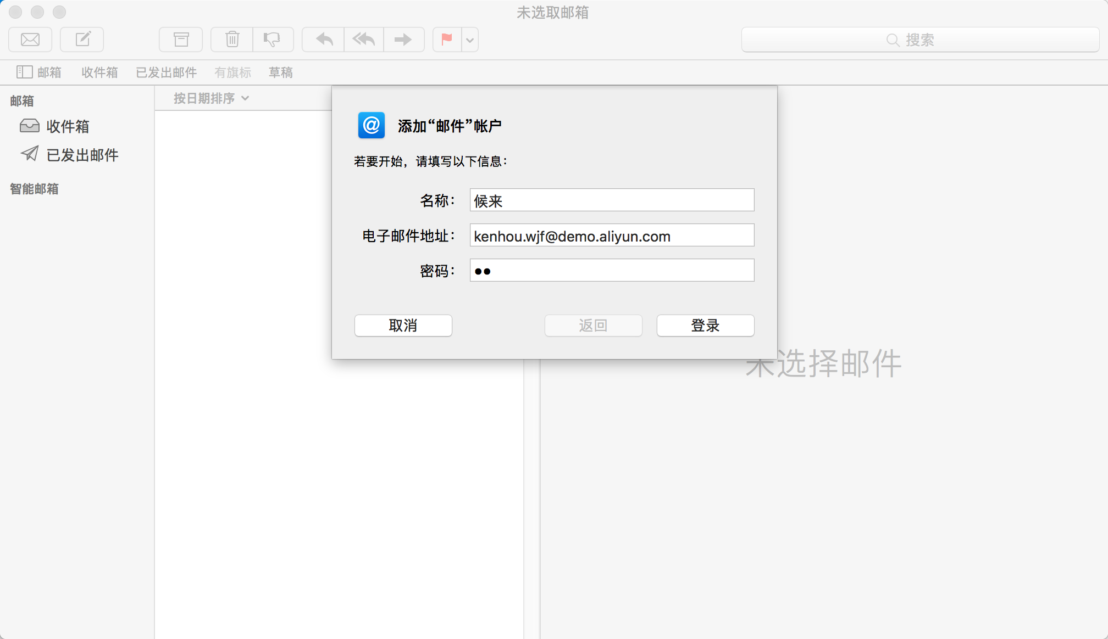The width and height of the screenshot is (1108, 639).
Task: Click the 名称 name input field
Action: (x=612, y=200)
